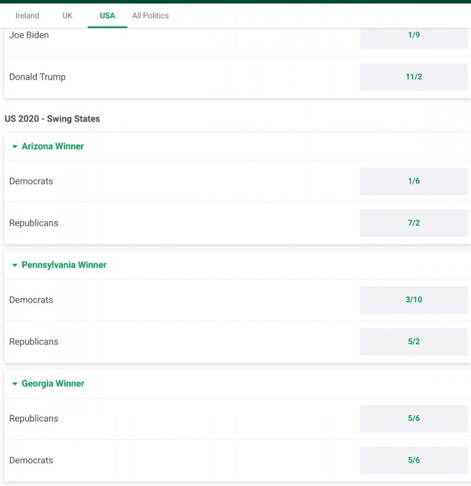Select Joe Biden 1/9 odds button

point(413,36)
